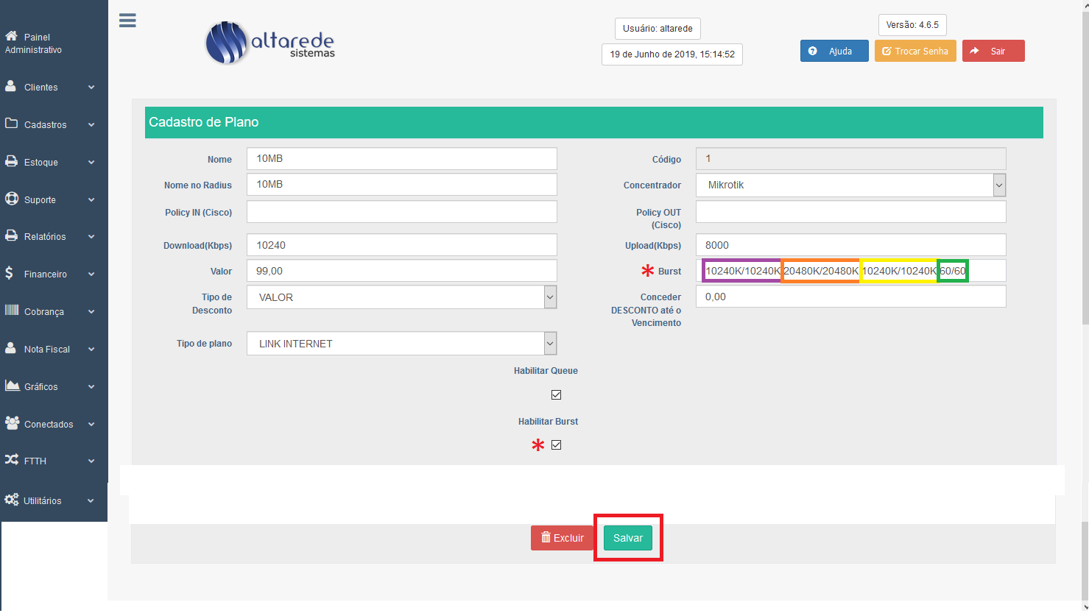
Task: Expand the Suporte menu chevron
Action: pos(91,199)
